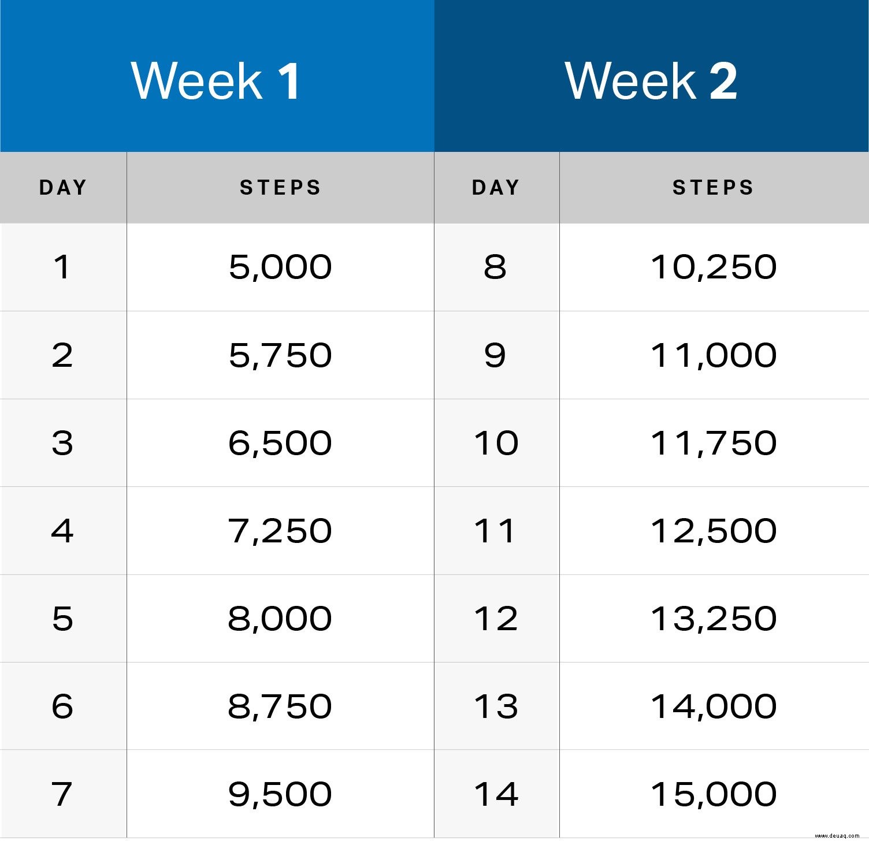The width and height of the screenshot is (869, 841).
Task: Select the 12,500 steps cell
Action: pos(714,530)
